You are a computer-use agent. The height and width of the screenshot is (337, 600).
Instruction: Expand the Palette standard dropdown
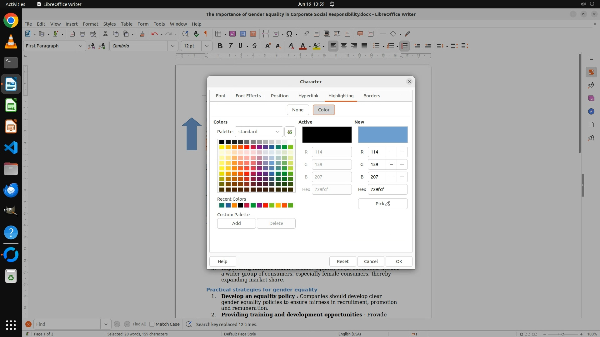pos(259,132)
